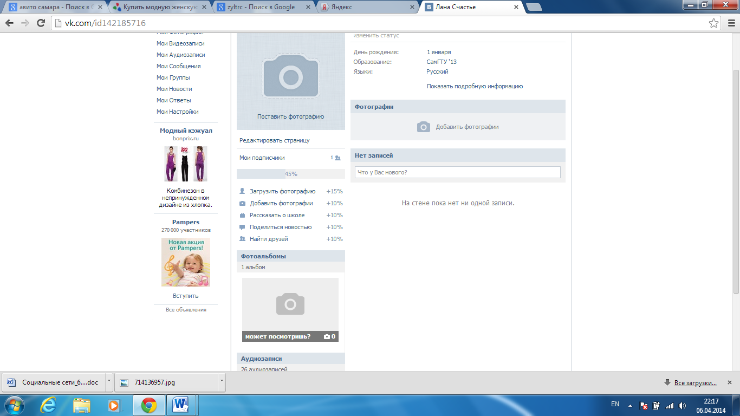This screenshot has width=740, height=416.
Task: Open Windows Explorer from the taskbar
Action: tap(82, 405)
